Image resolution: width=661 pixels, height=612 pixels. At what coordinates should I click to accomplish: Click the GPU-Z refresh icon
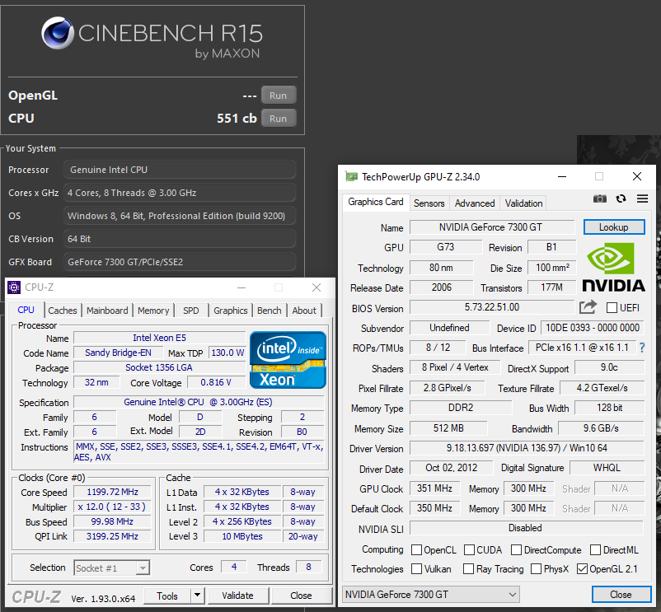coord(621,199)
